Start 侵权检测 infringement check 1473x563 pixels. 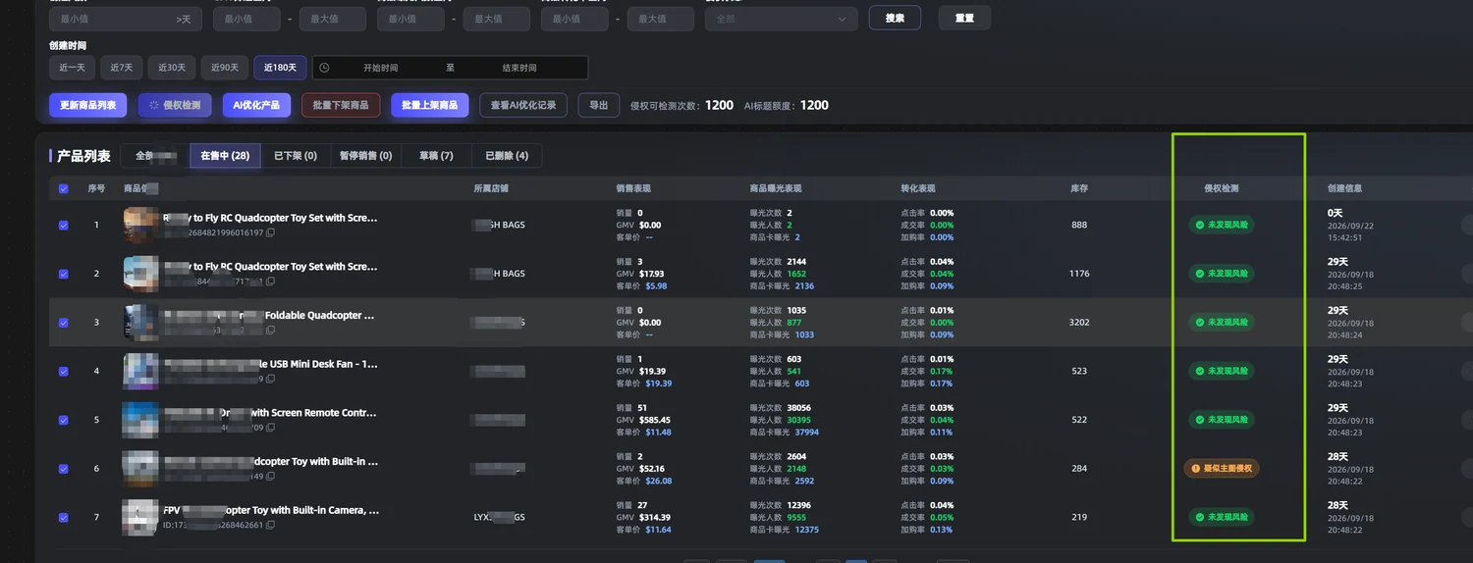click(x=175, y=105)
